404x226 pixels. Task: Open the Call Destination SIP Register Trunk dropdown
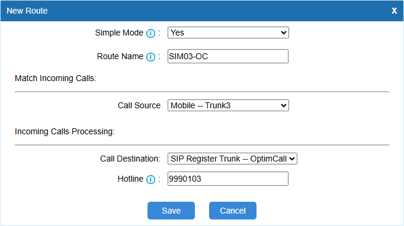point(232,159)
